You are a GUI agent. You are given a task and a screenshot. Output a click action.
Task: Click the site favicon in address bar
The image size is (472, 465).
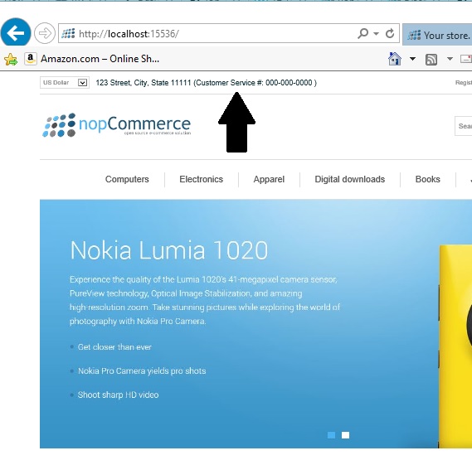[x=68, y=33]
